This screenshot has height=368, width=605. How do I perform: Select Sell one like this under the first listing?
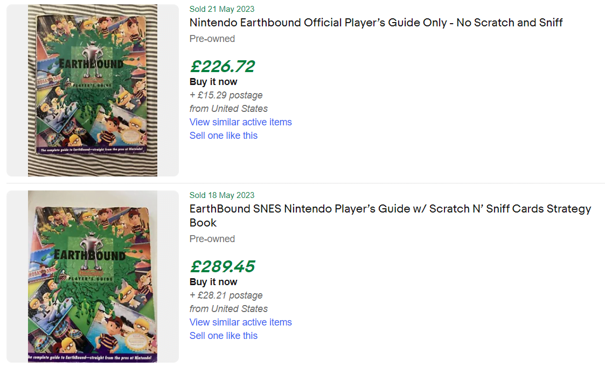click(223, 136)
